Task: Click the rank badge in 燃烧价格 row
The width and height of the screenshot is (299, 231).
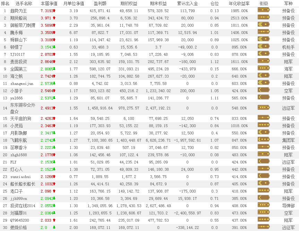Action: click(264, 227)
